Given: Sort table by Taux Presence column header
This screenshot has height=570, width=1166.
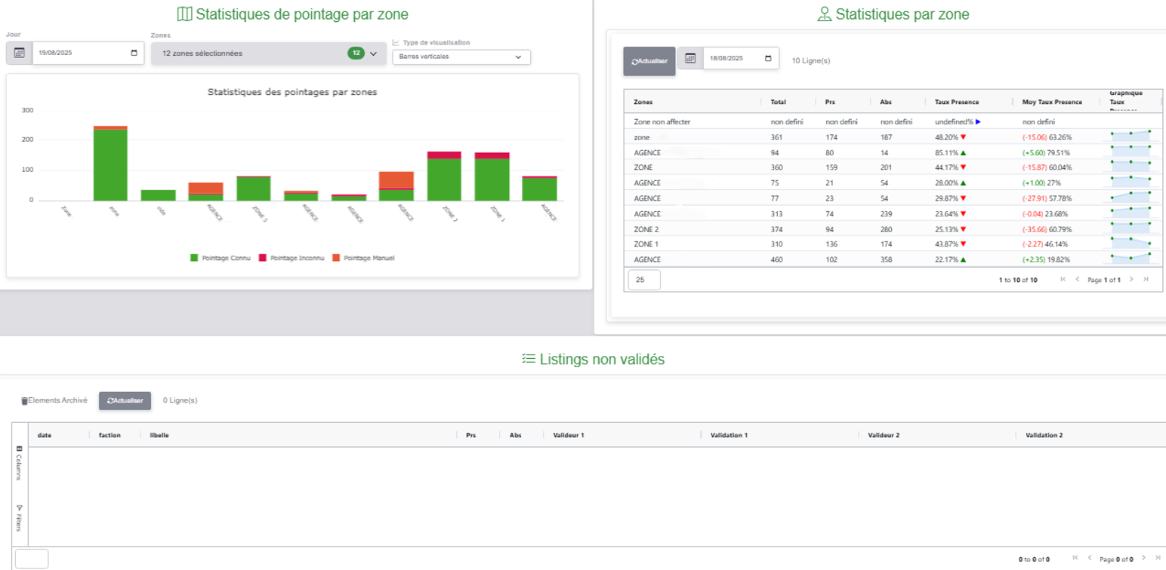Looking at the screenshot, I should (x=956, y=102).
